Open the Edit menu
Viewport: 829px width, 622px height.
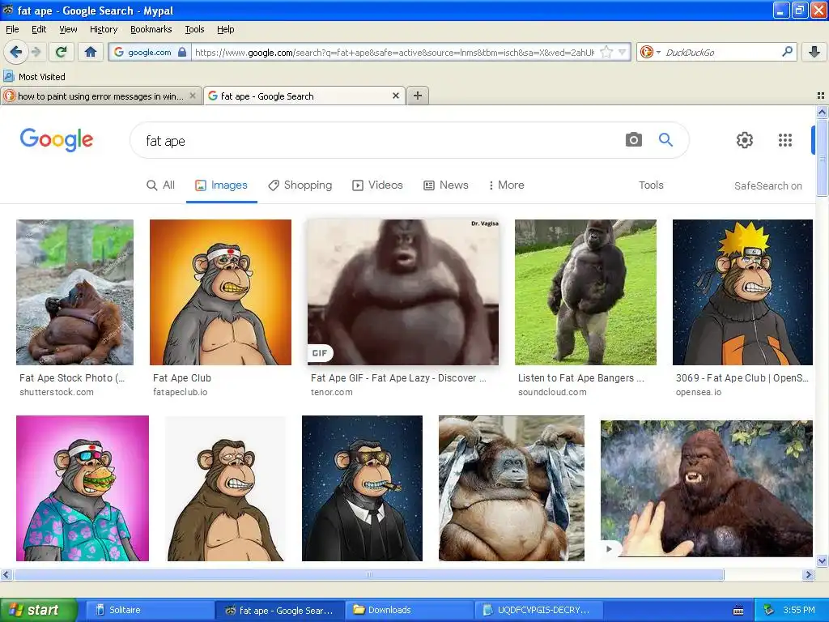point(39,29)
